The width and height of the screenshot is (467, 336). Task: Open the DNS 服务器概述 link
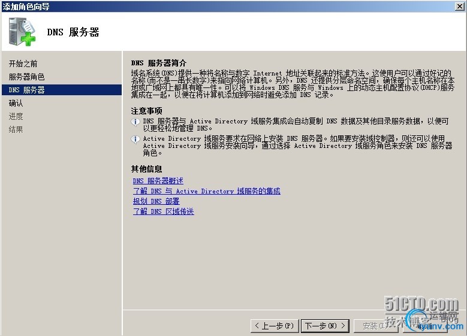pyautogui.click(x=158, y=181)
